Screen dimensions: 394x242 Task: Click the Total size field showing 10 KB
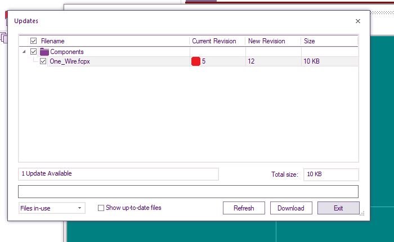[x=330, y=174]
